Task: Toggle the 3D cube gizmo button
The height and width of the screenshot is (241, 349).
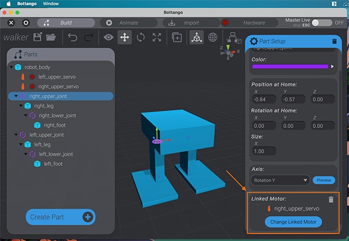Action: pyautogui.click(x=196, y=37)
